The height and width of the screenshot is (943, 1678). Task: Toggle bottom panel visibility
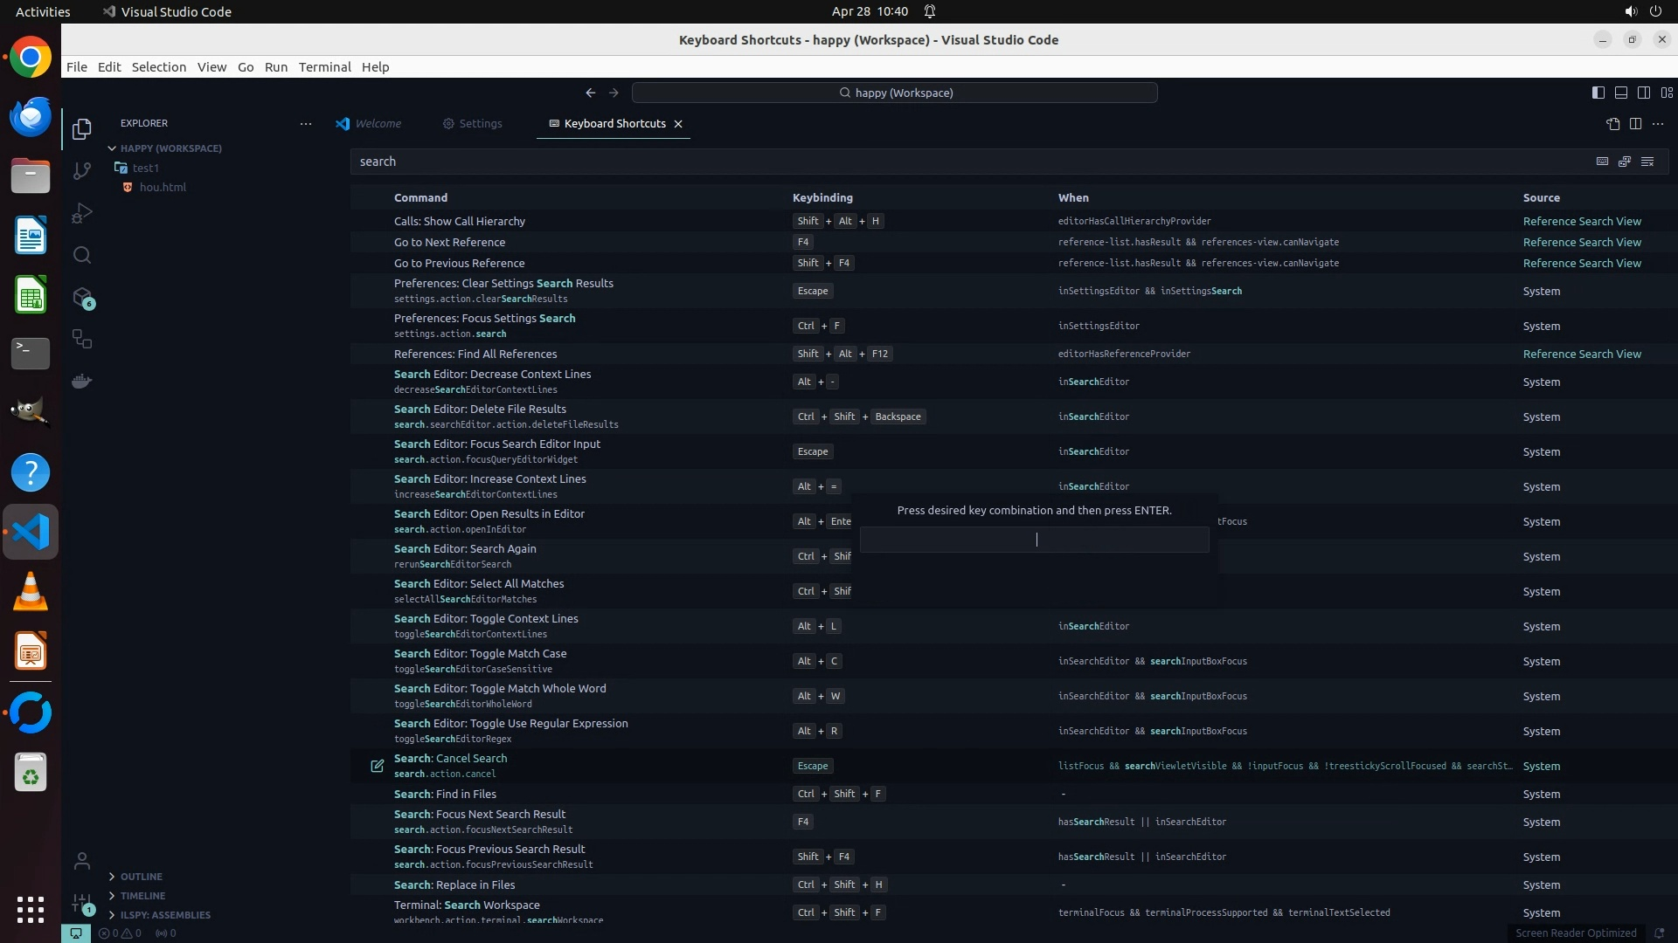coord(1620,93)
